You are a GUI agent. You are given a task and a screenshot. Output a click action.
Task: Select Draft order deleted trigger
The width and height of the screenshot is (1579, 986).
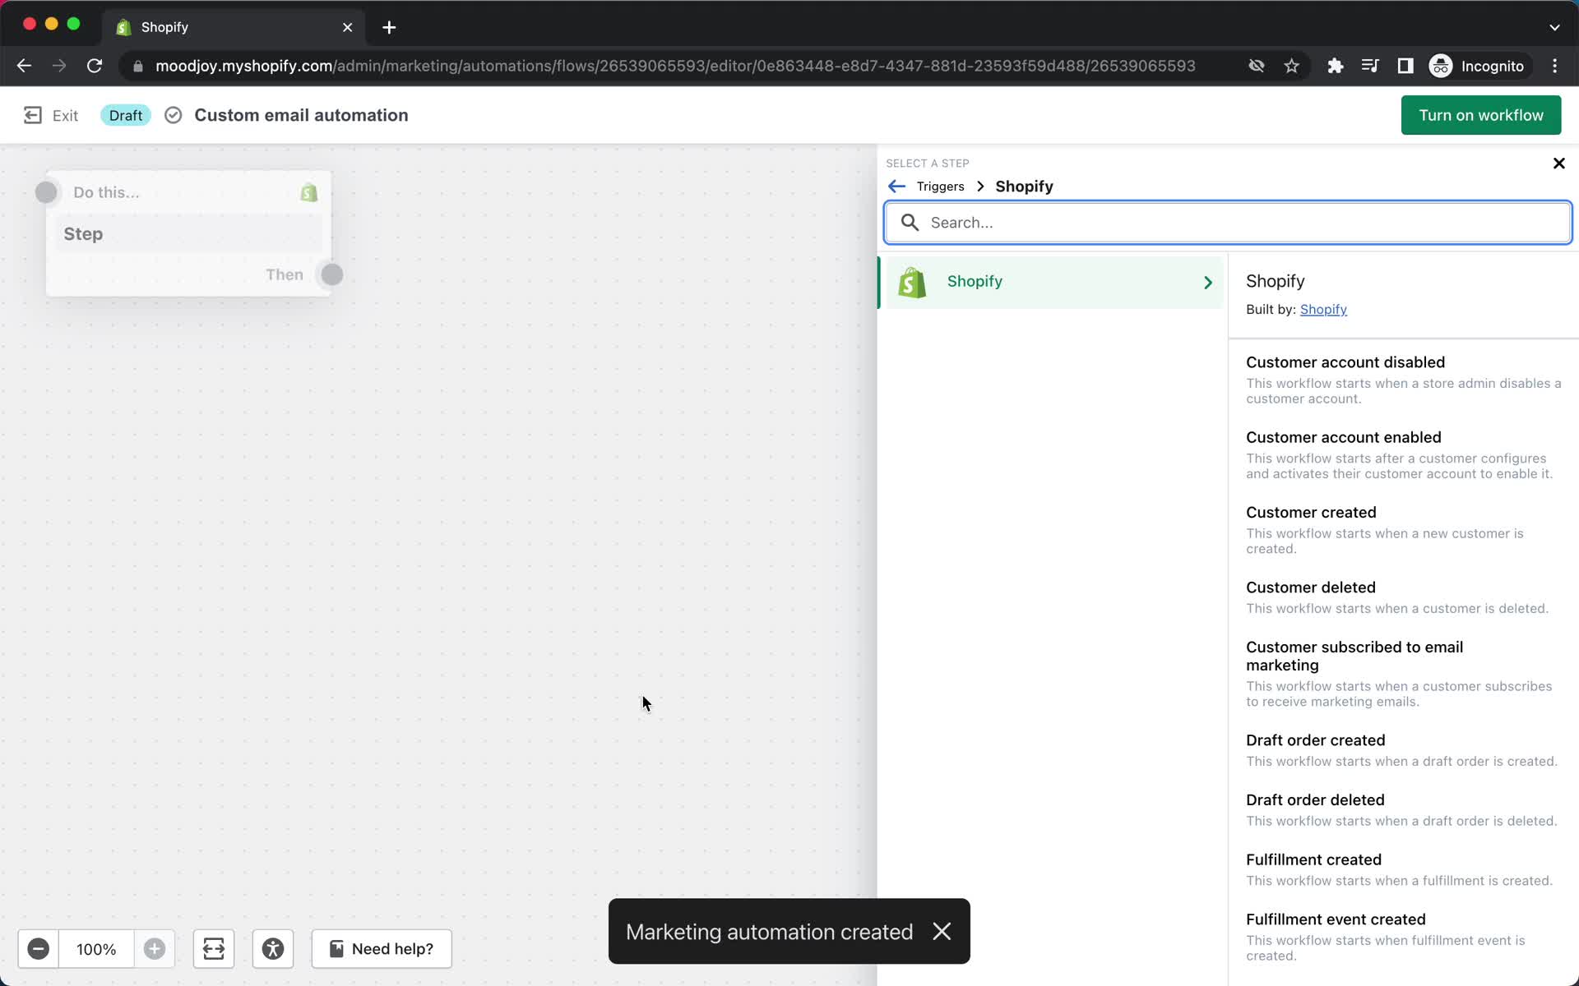[1404, 809]
